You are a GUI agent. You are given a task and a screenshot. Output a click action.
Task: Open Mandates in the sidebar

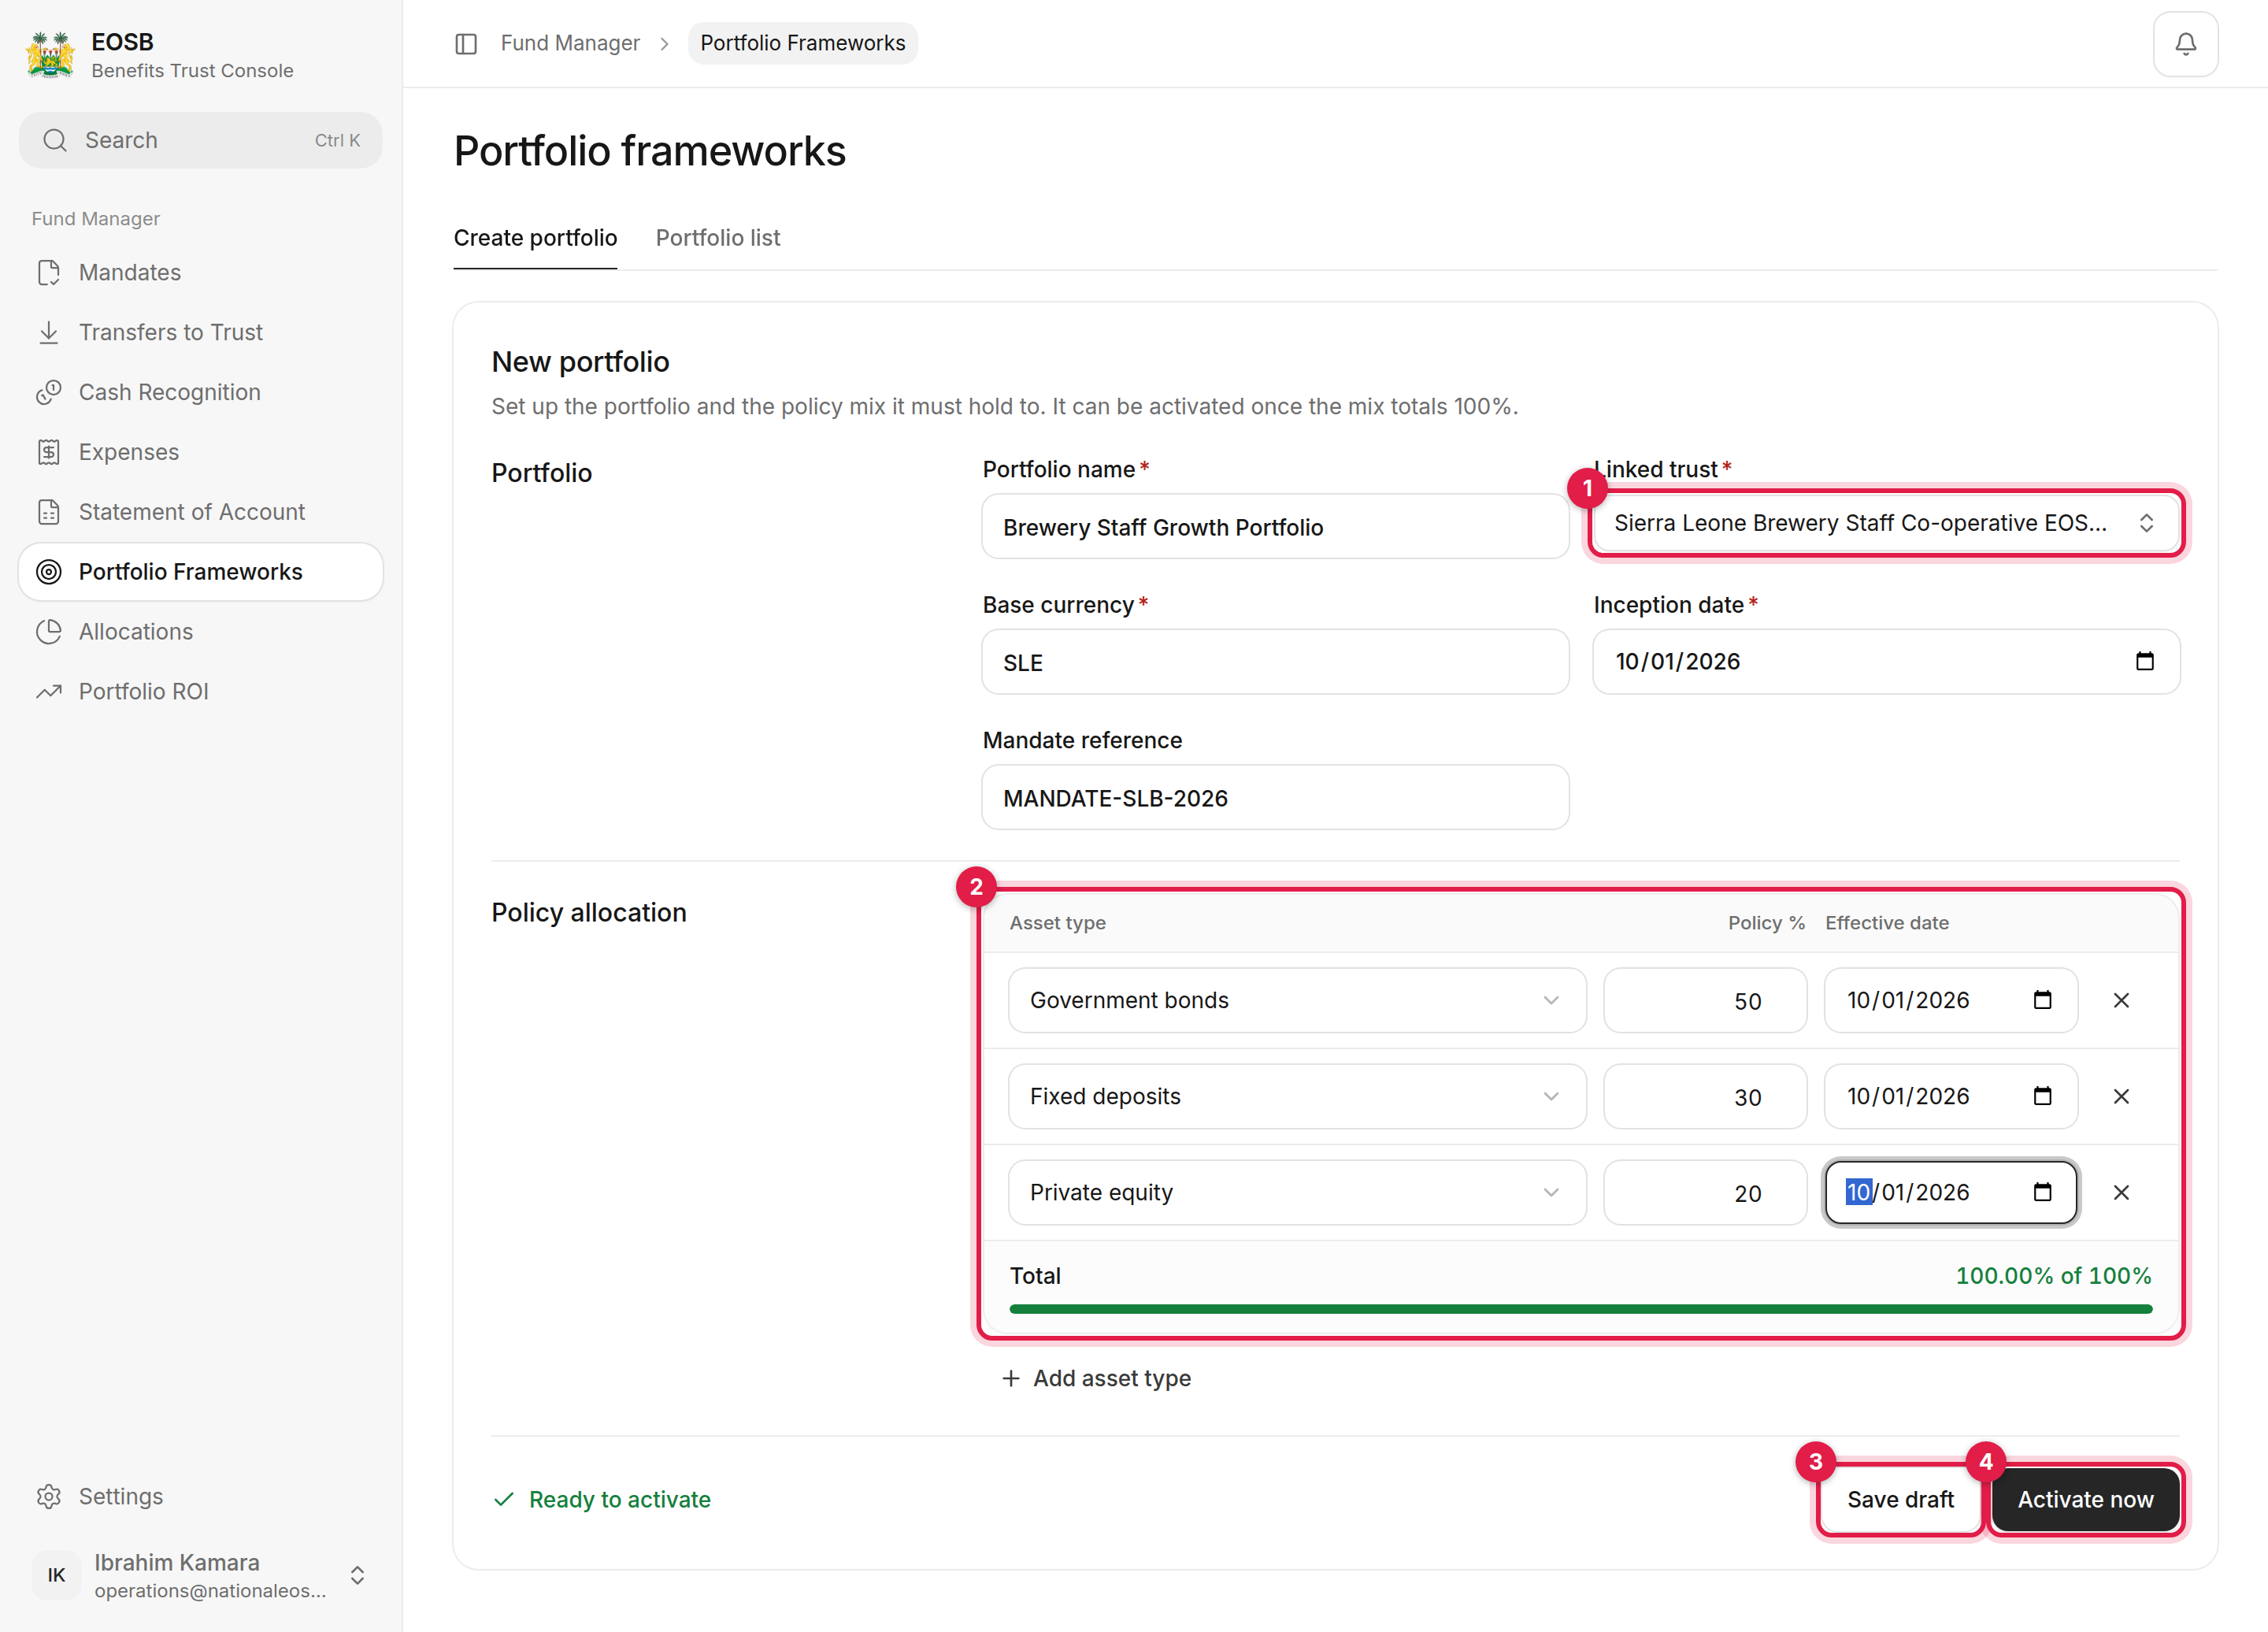point(200,272)
